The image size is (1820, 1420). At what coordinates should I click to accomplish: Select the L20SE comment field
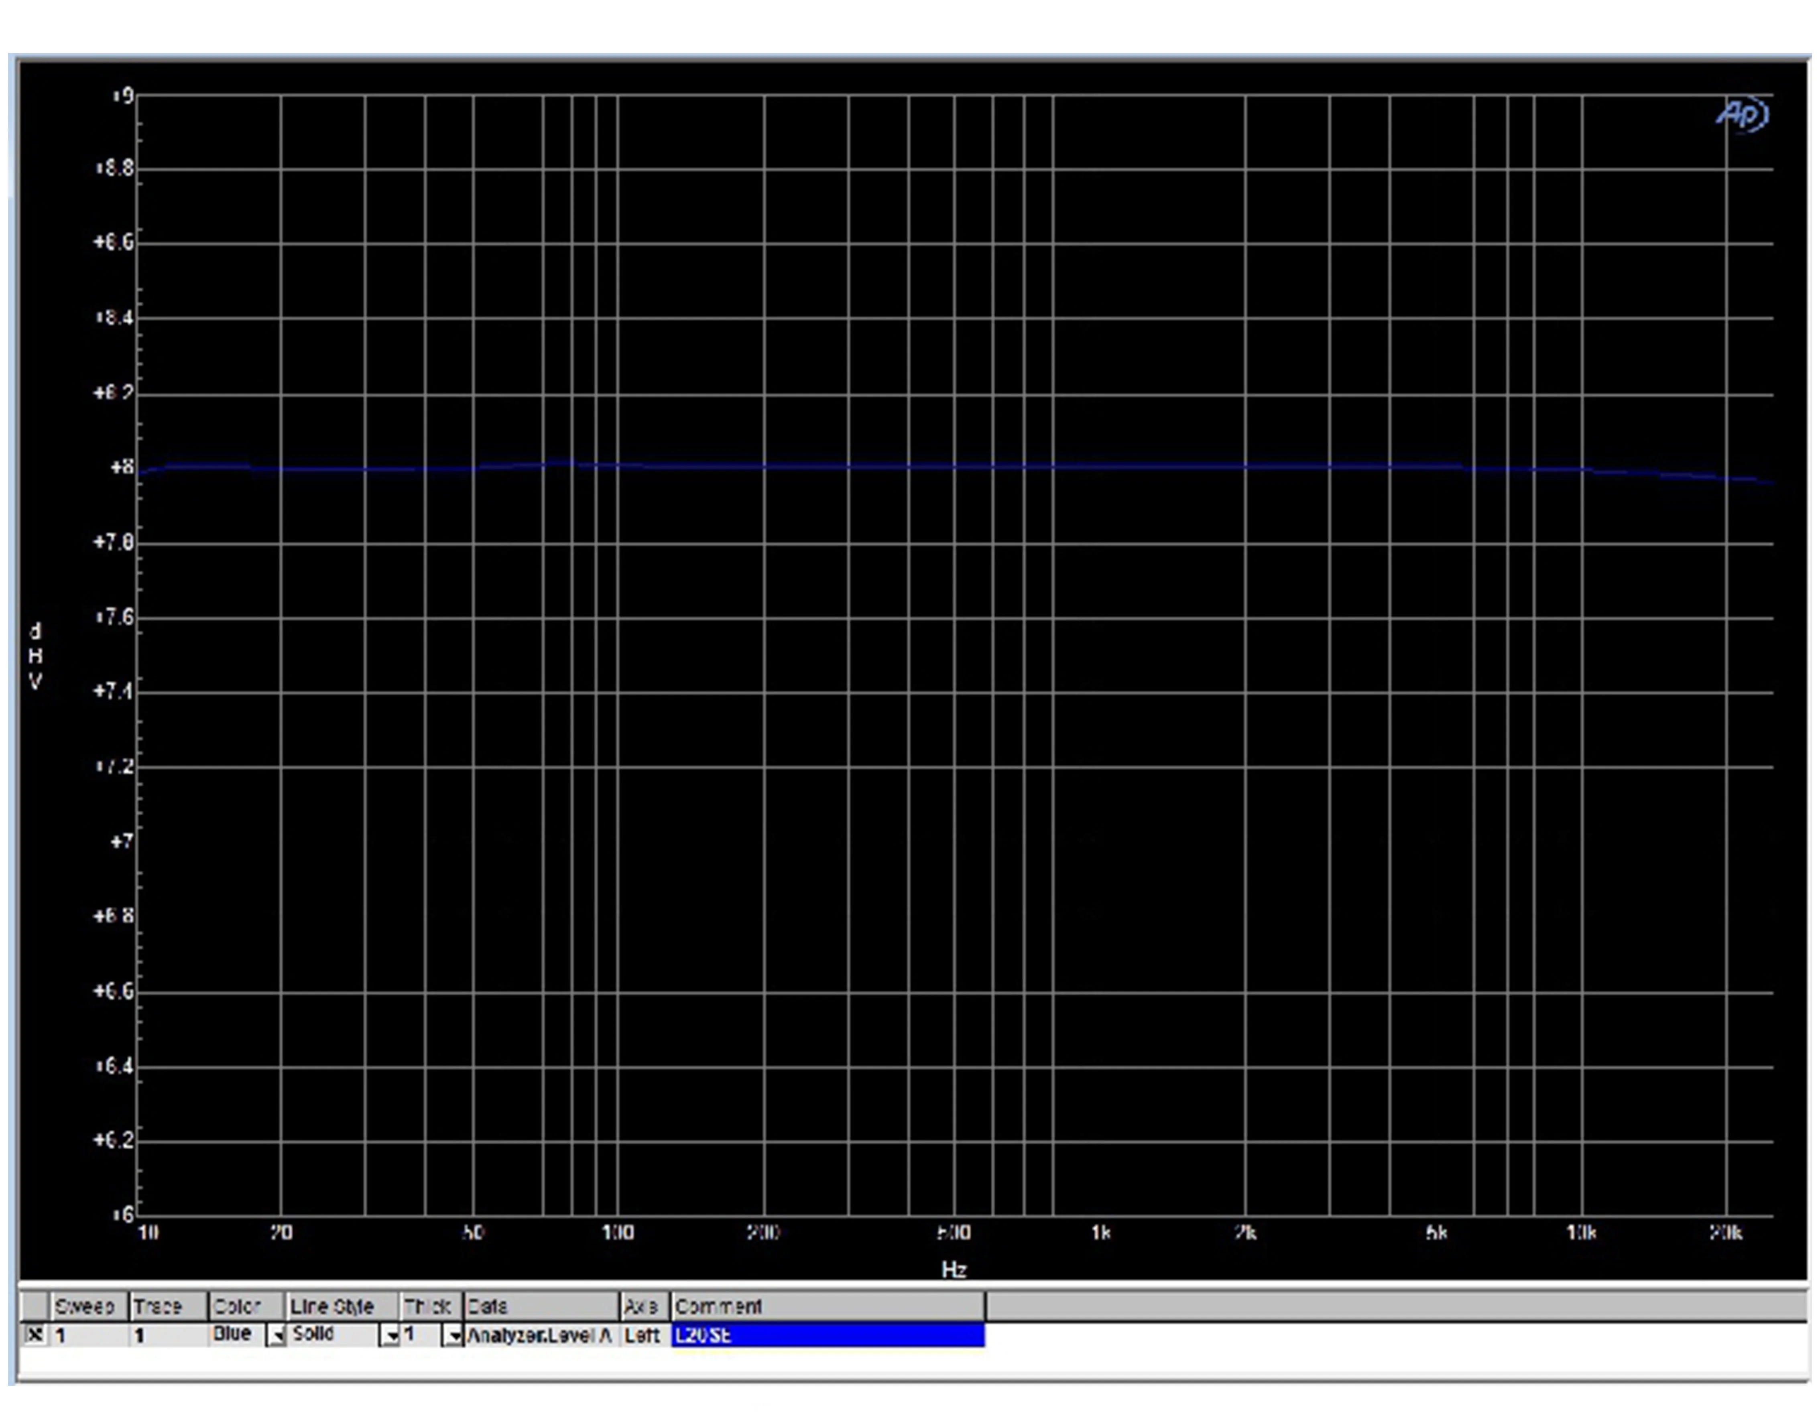point(827,1335)
